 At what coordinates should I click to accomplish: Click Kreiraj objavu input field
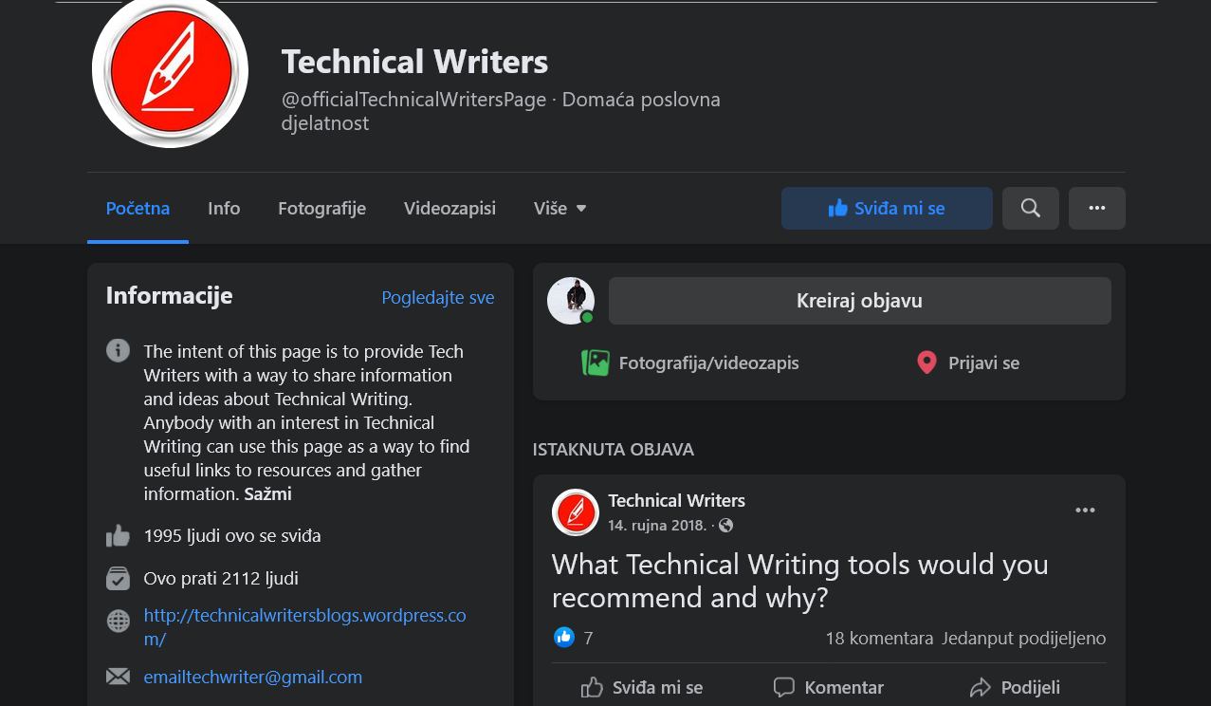858,300
